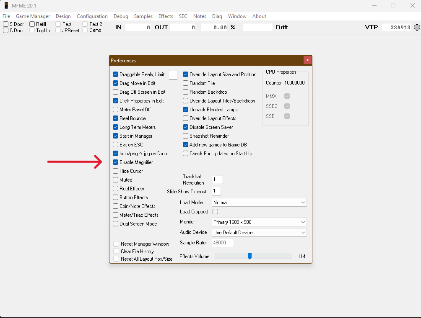The image size is (421, 318).
Task: Enable the Hide Cursor option
Action: (x=116, y=171)
